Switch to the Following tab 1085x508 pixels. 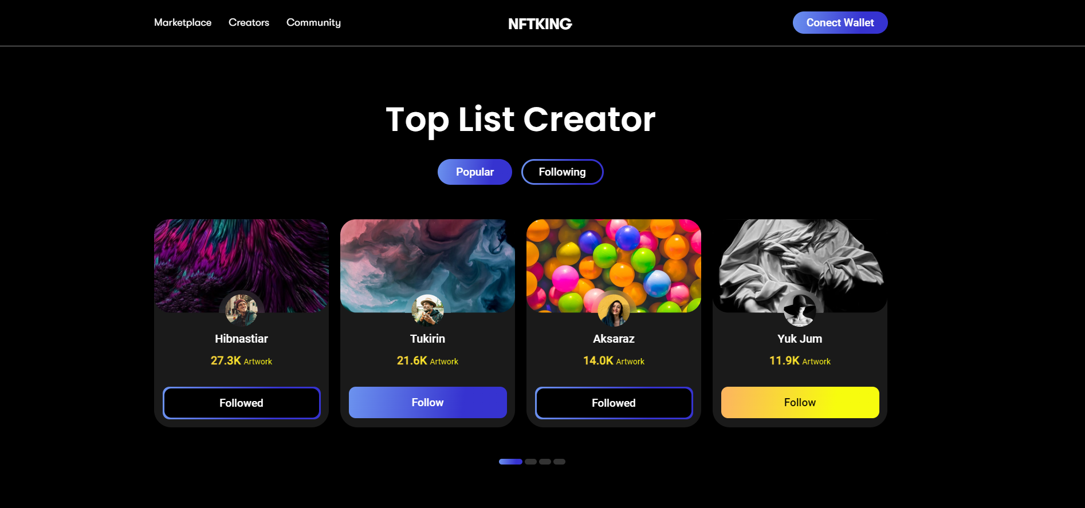pos(562,172)
